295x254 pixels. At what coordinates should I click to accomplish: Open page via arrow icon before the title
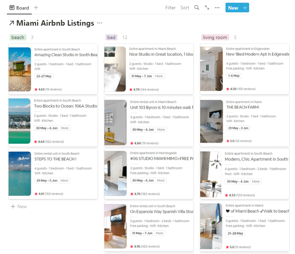[x=11, y=23]
